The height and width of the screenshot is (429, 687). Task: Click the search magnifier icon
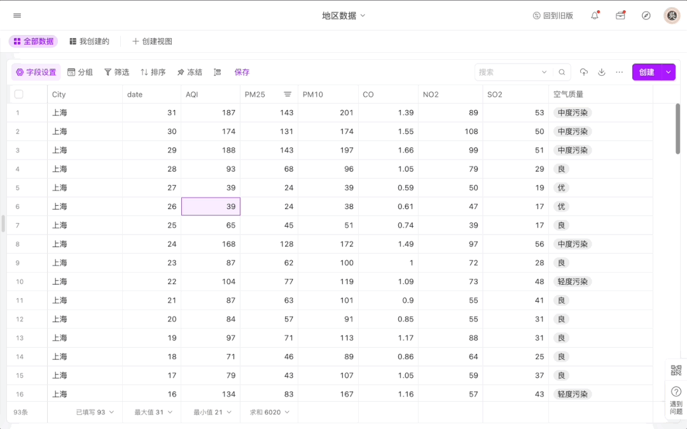[562, 72]
